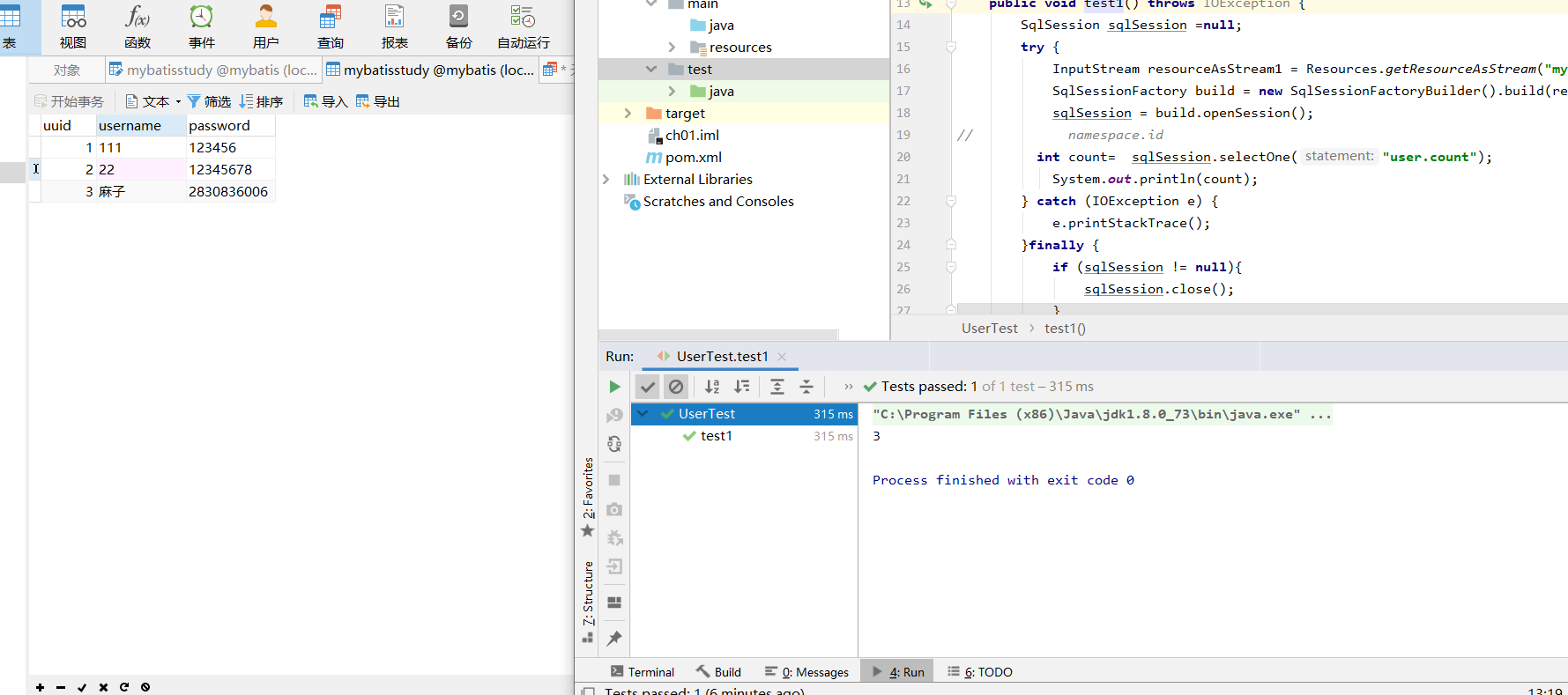Screen dimensions: 1568x695
Task: Expand all test results
Action: click(777, 387)
